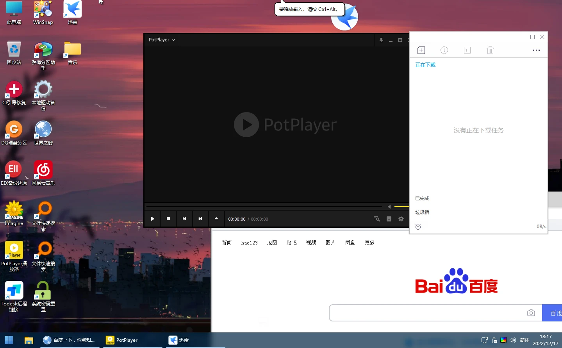
Task: Toggle PotPlayer pin always-on-top icon
Action: [381, 40]
